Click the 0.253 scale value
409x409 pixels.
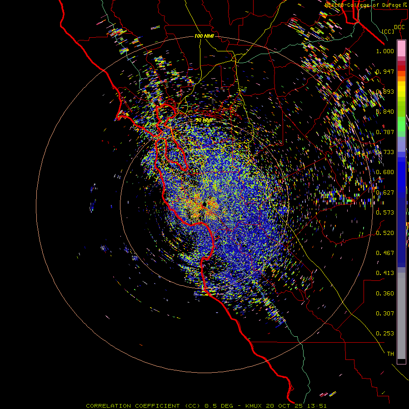click(385, 334)
